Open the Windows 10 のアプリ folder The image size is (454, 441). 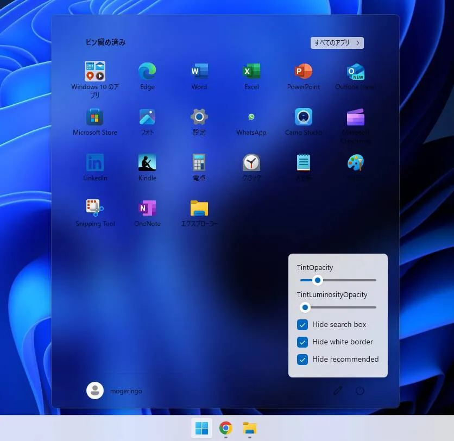coord(95,79)
